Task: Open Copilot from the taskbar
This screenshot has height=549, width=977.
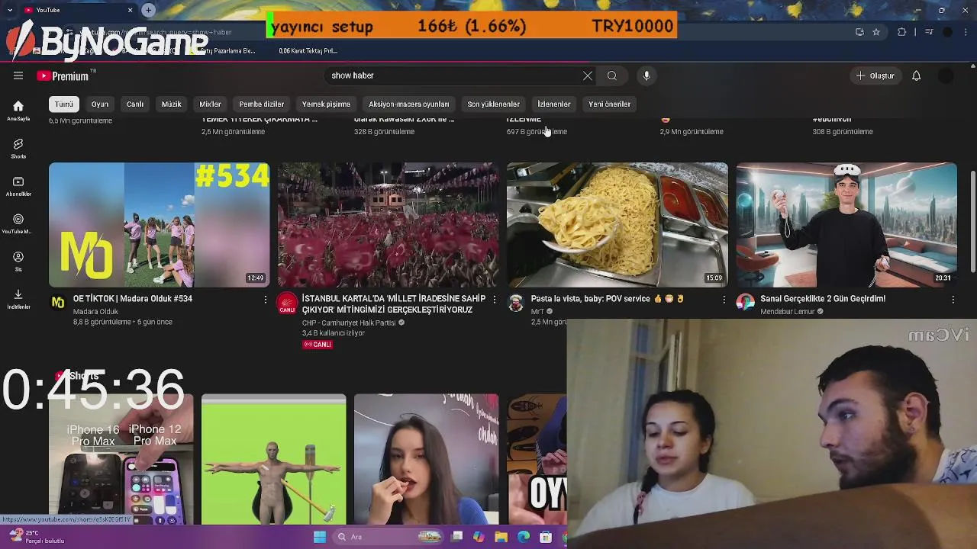Action: [479, 537]
